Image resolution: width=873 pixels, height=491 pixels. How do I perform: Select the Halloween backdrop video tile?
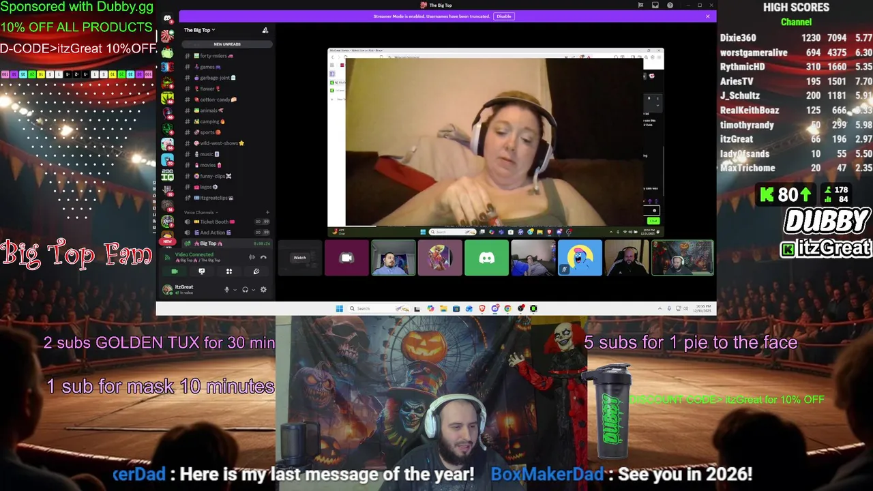[683, 258]
